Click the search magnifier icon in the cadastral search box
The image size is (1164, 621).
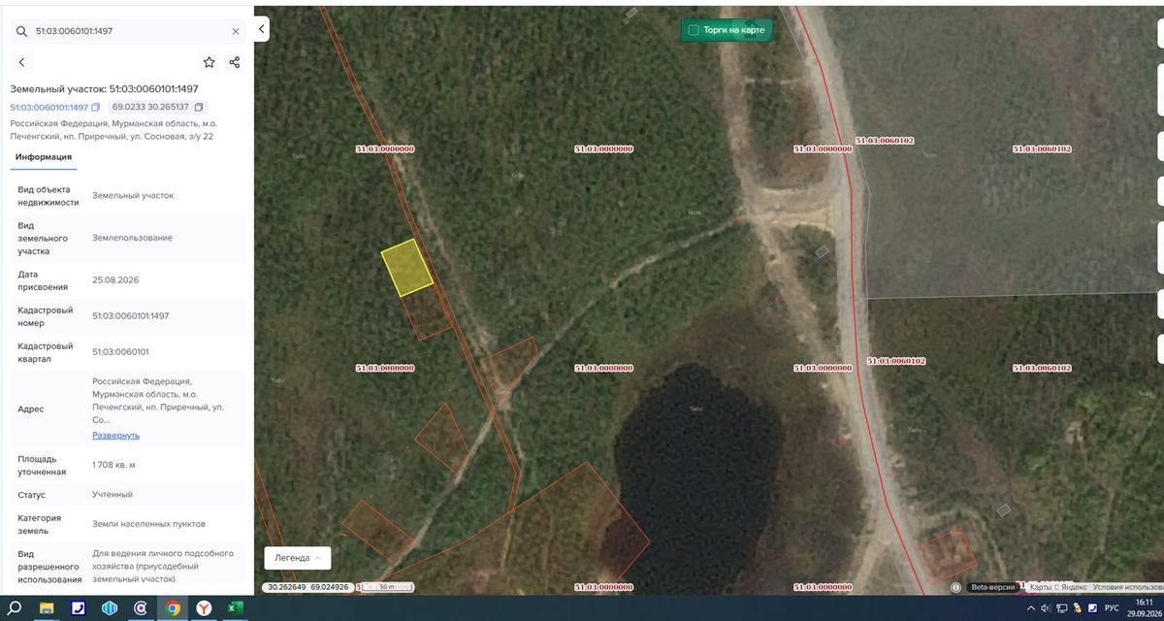click(21, 31)
